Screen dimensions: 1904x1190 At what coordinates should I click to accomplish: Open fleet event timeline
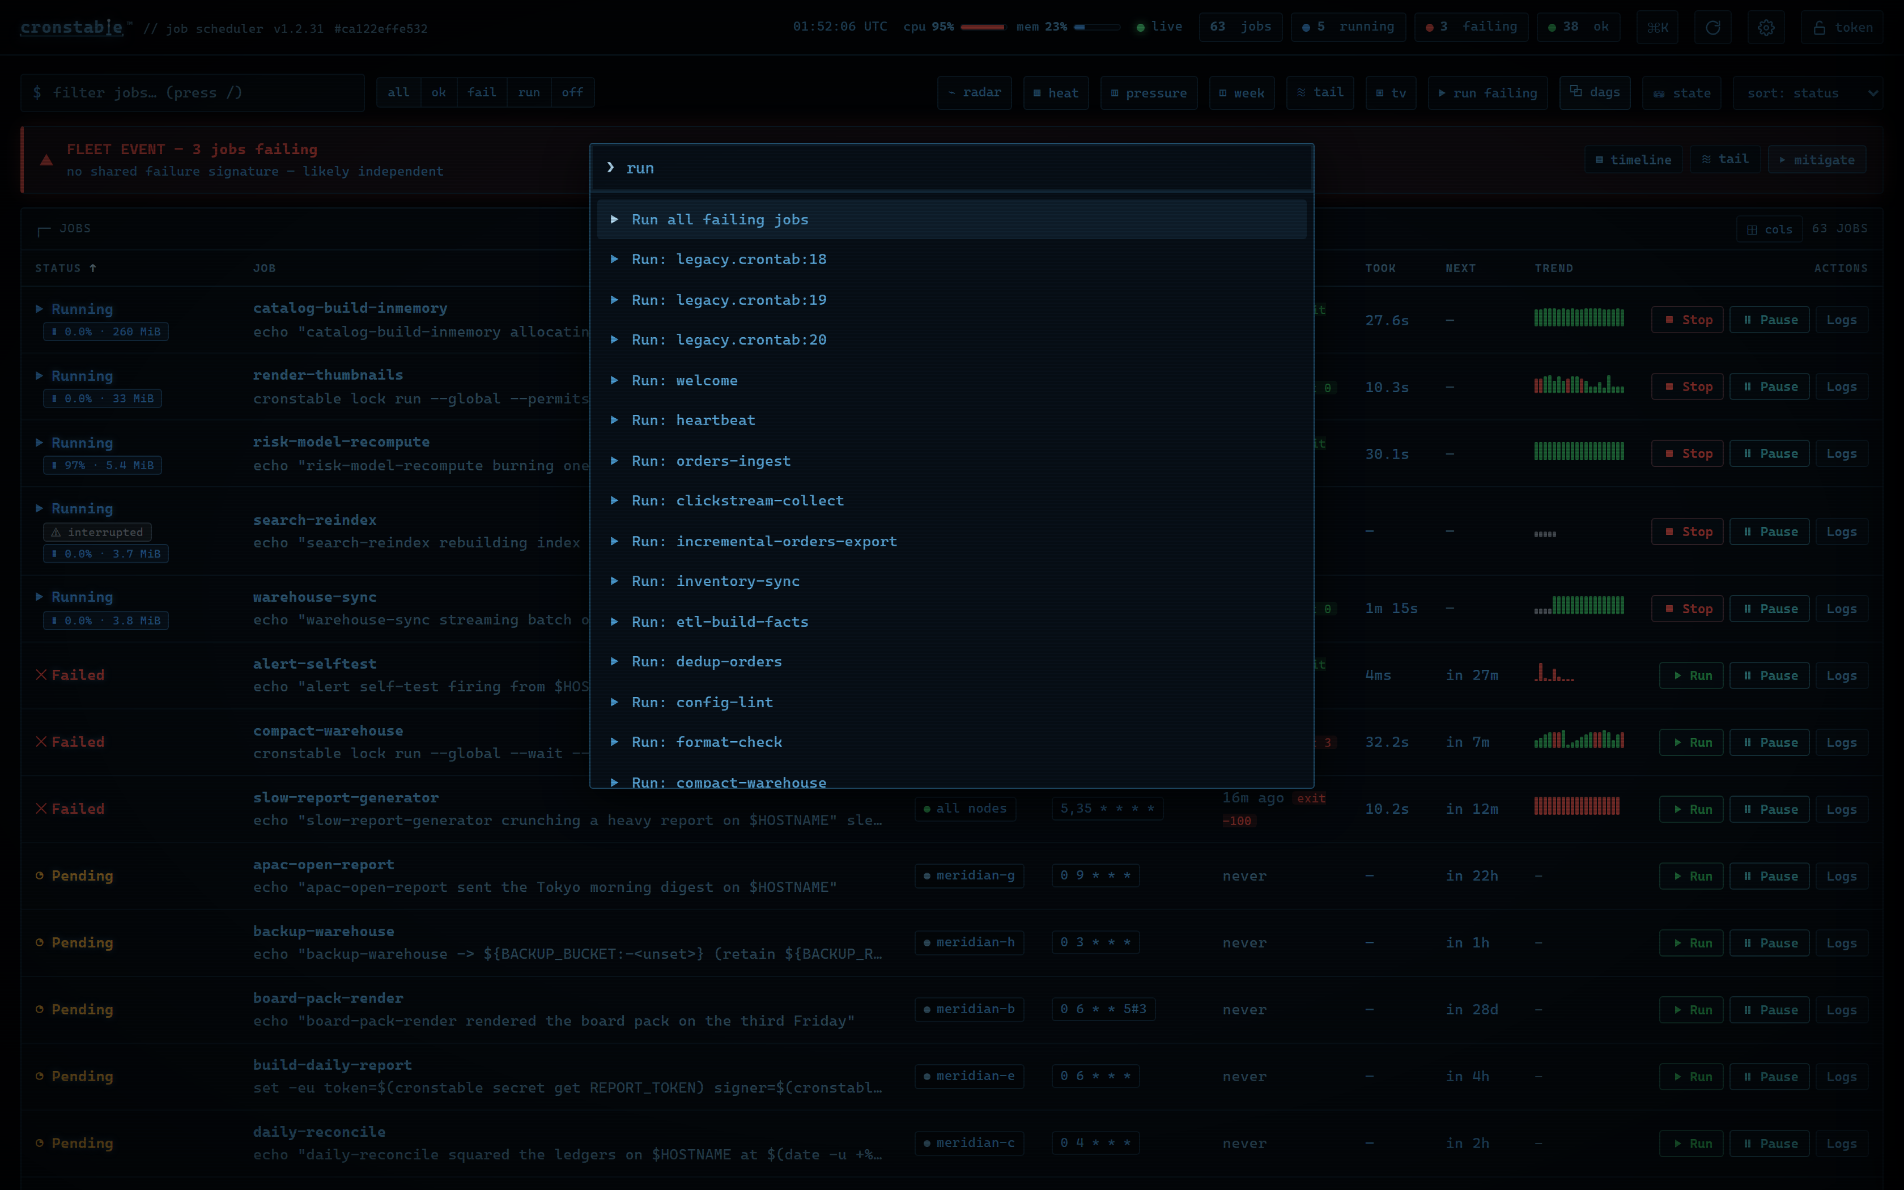(x=1633, y=160)
